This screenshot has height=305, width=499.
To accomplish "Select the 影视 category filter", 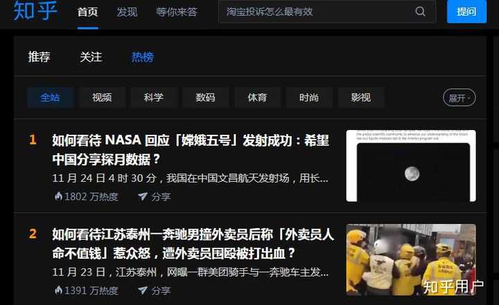I will click(361, 98).
